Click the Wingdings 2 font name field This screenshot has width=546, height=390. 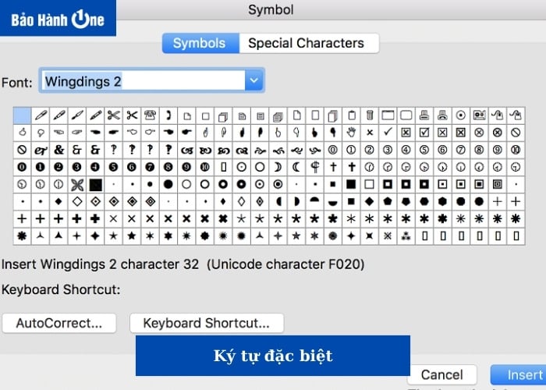point(140,80)
